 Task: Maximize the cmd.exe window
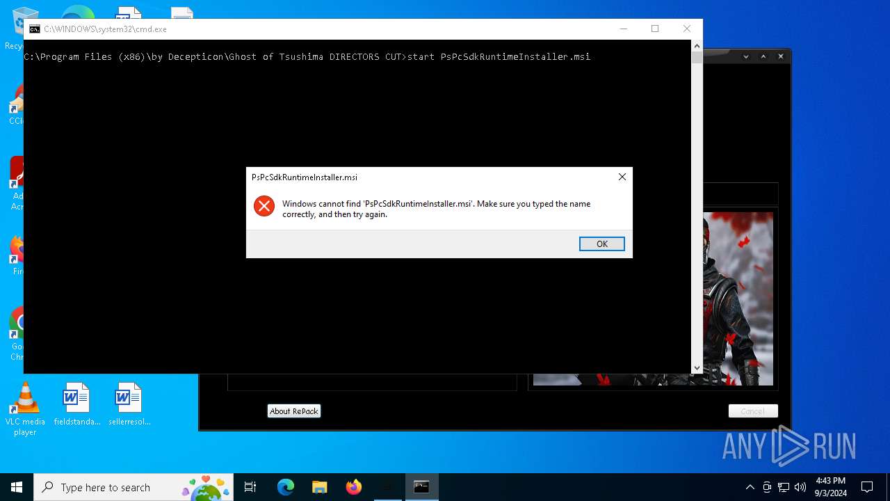[655, 29]
